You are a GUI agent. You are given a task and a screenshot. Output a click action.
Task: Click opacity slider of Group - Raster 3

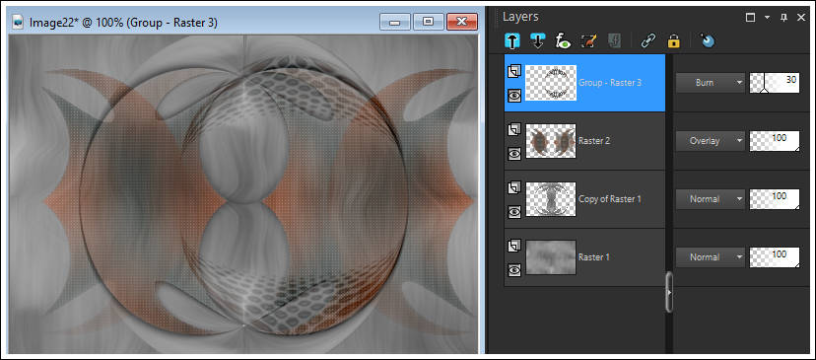[x=775, y=83]
